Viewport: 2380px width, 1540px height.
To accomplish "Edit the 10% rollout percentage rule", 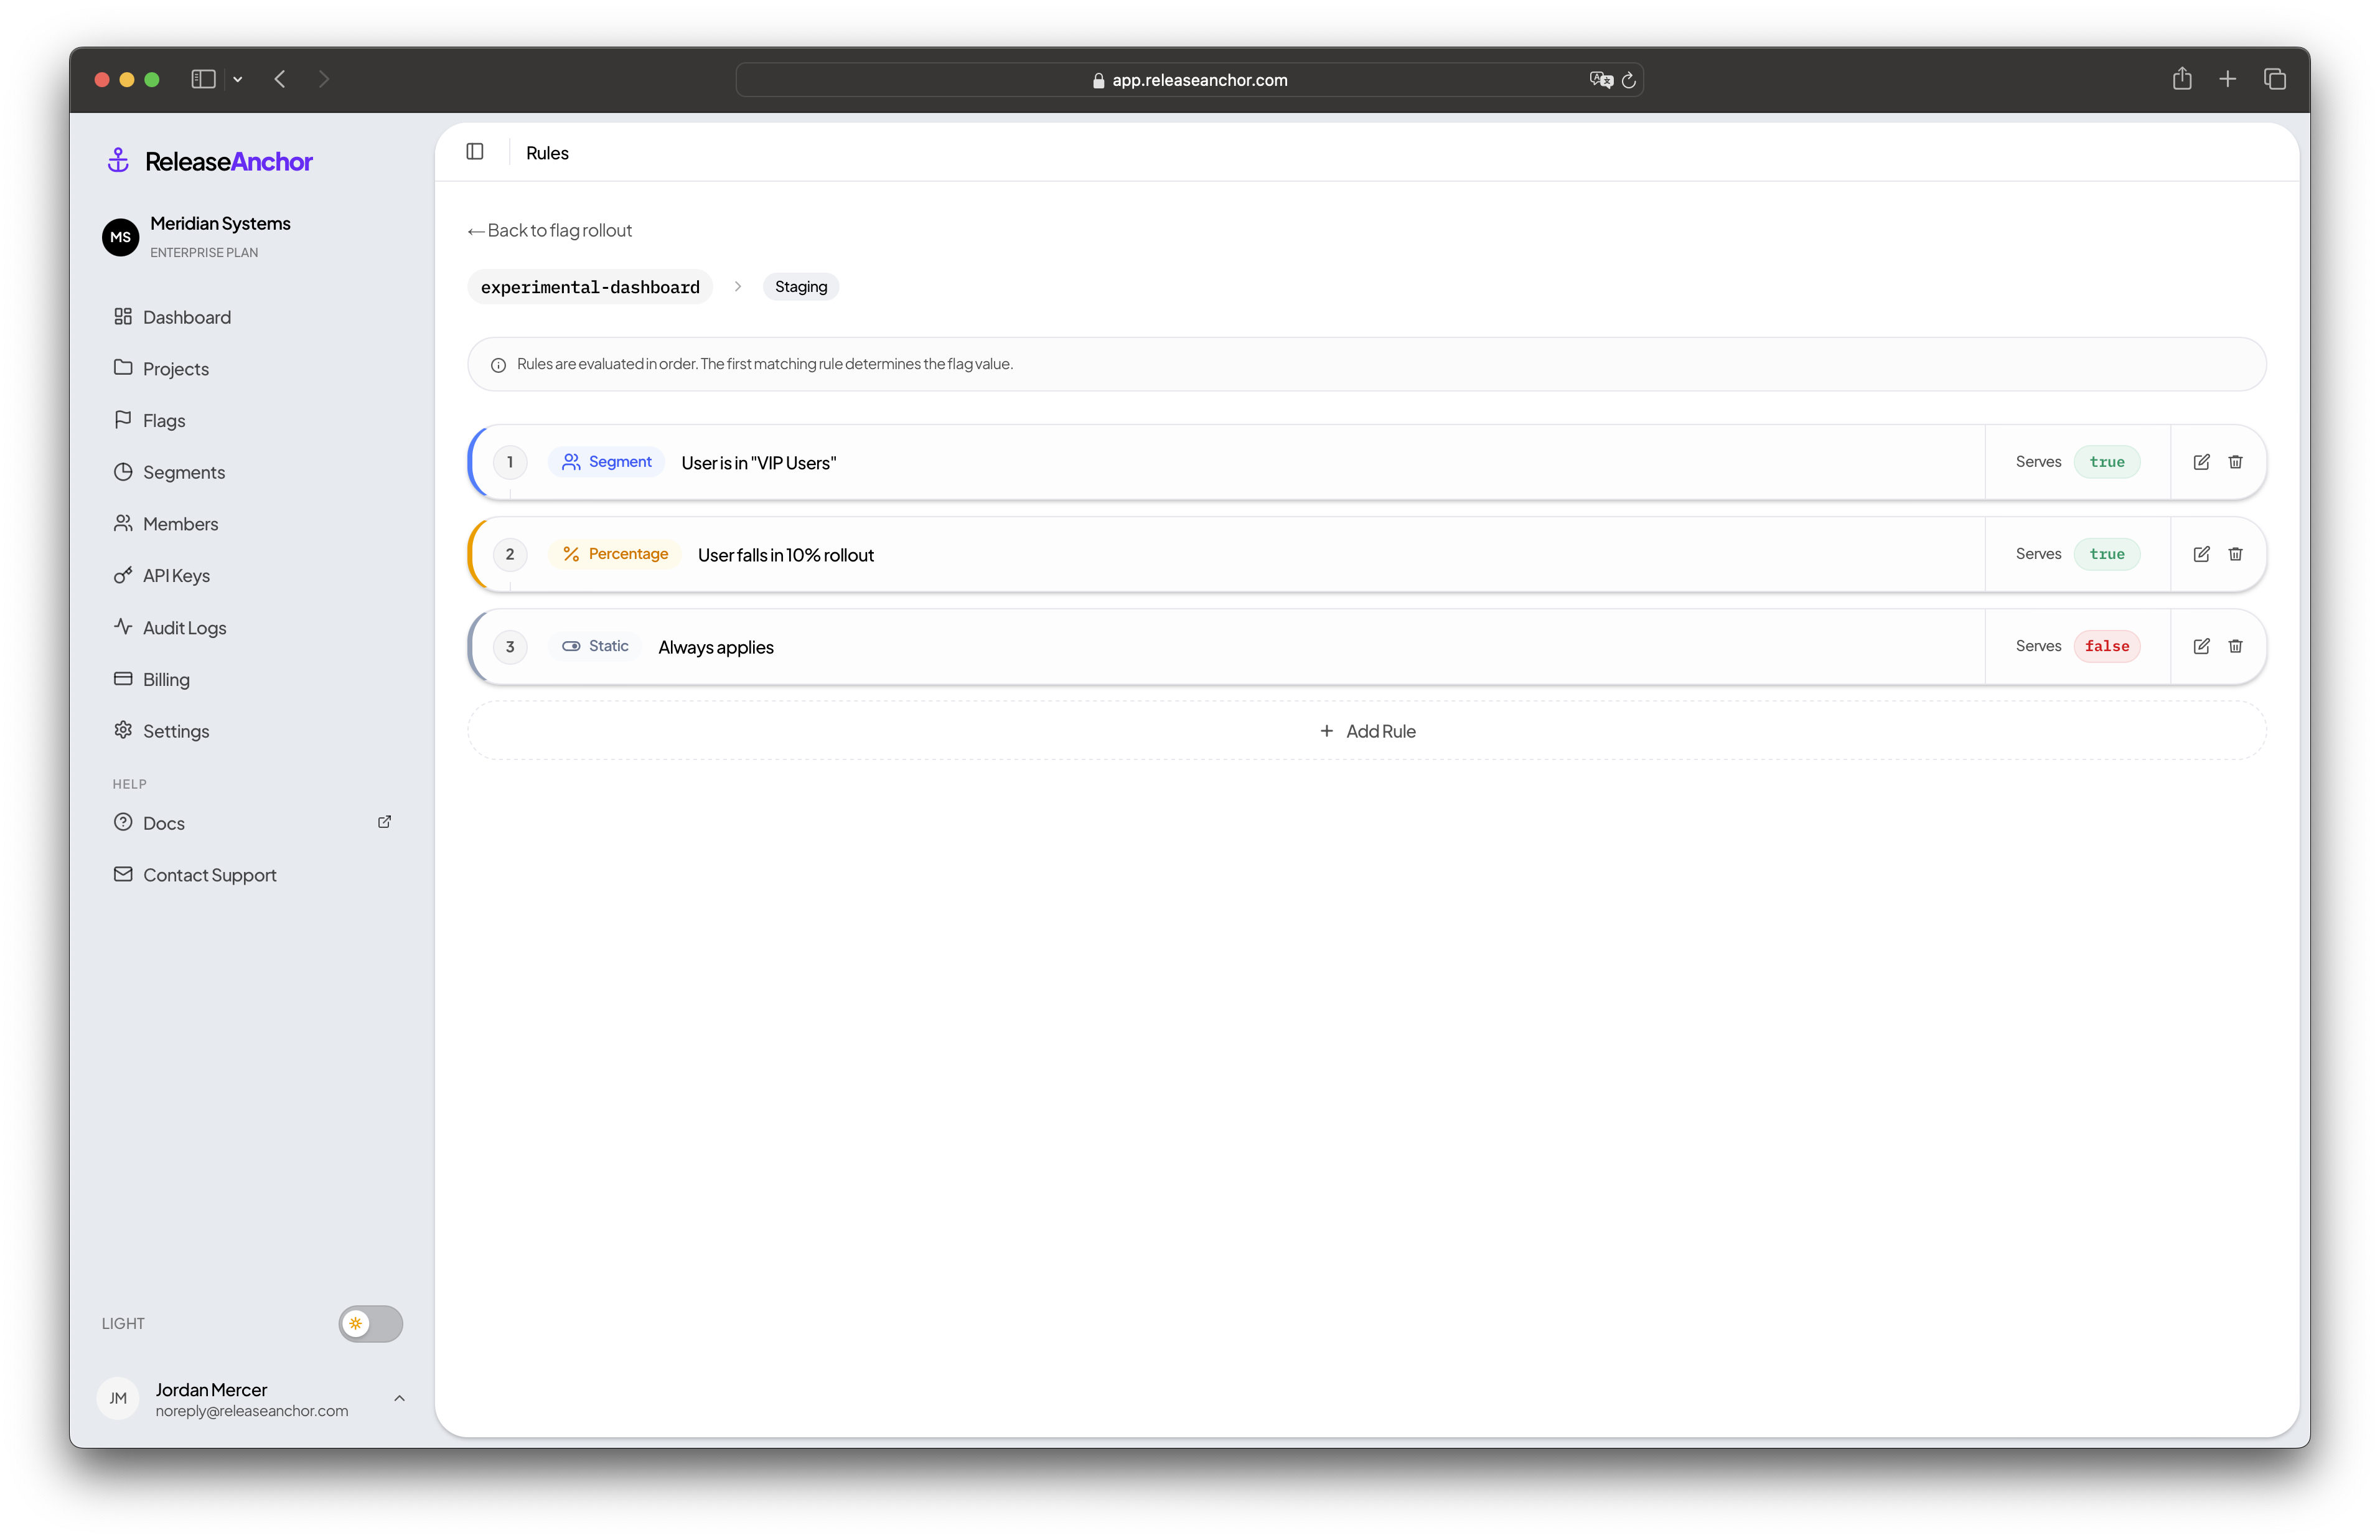I will [x=2200, y=554].
